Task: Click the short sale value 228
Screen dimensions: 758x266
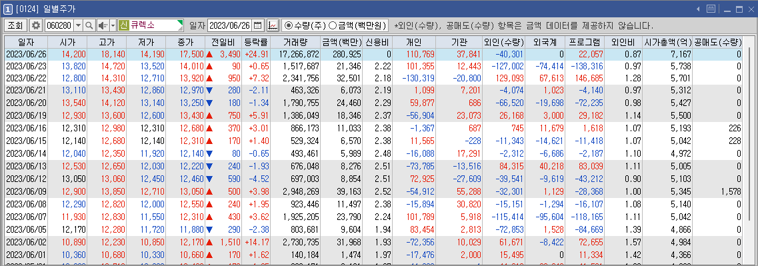Action: tap(735, 141)
